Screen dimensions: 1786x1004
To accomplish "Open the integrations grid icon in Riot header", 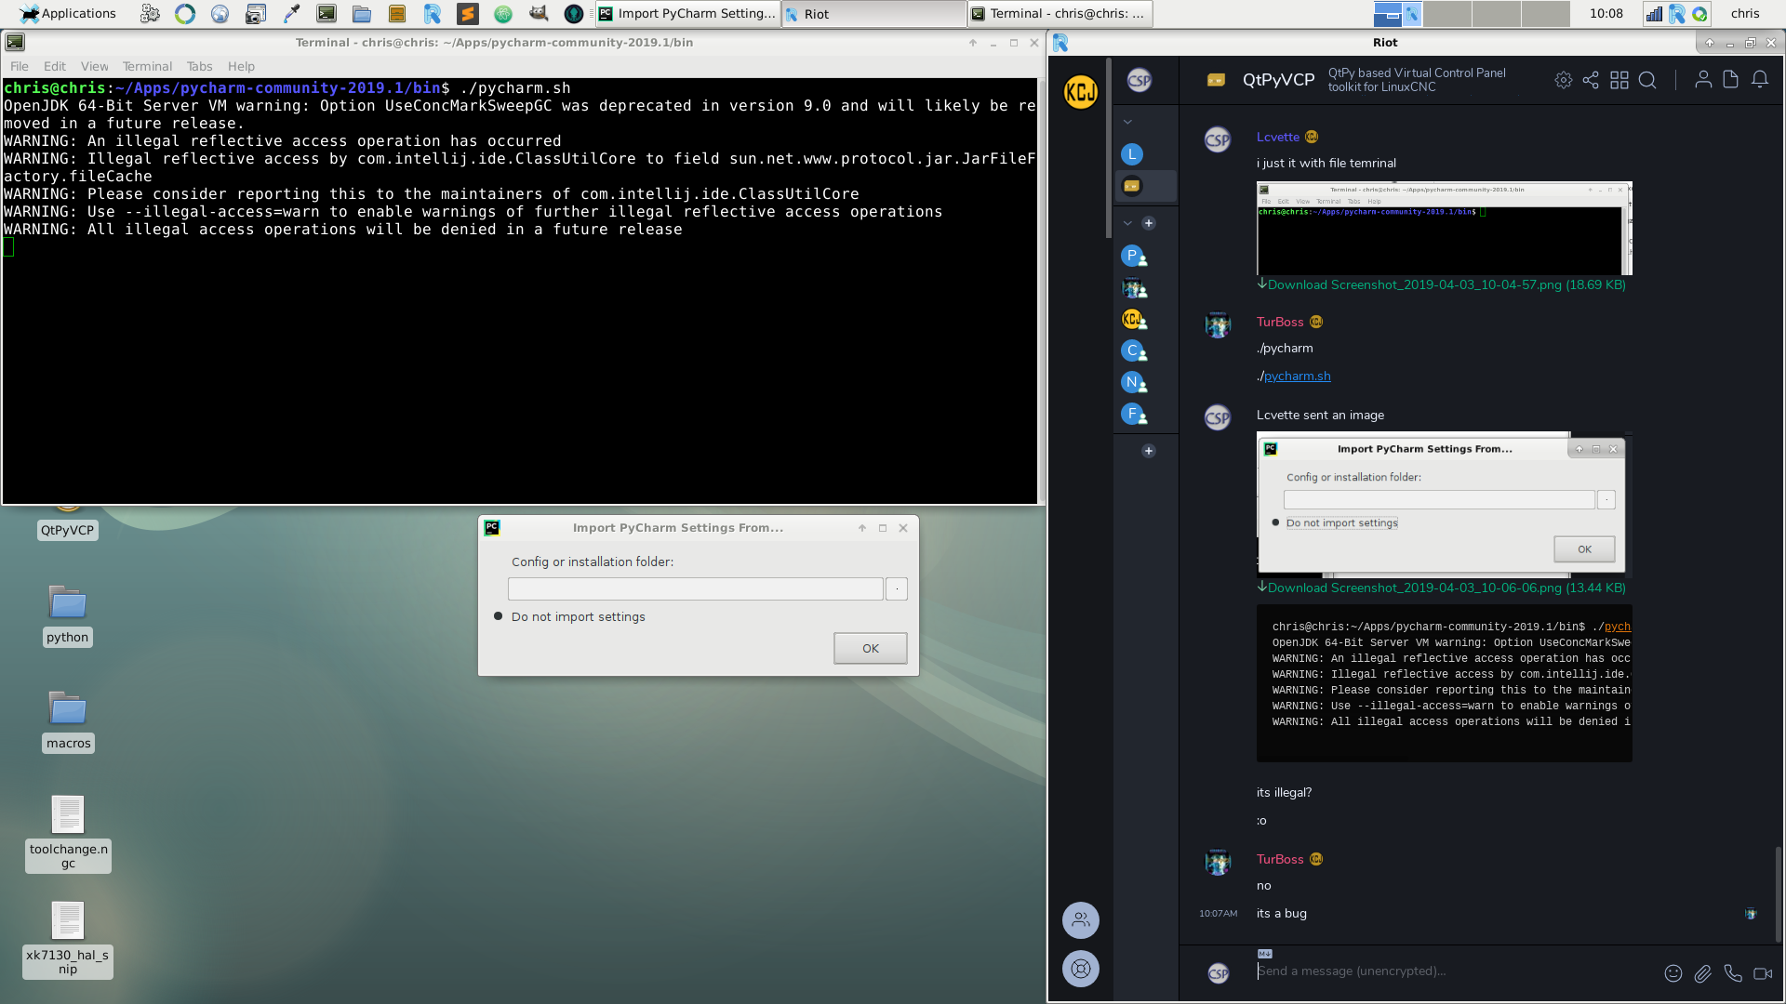I will pyautogui.click(x=1619, y=80).
